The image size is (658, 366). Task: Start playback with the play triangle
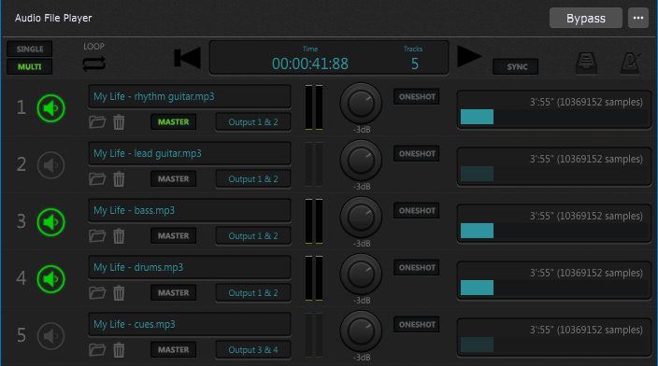(x=469, y=56)
